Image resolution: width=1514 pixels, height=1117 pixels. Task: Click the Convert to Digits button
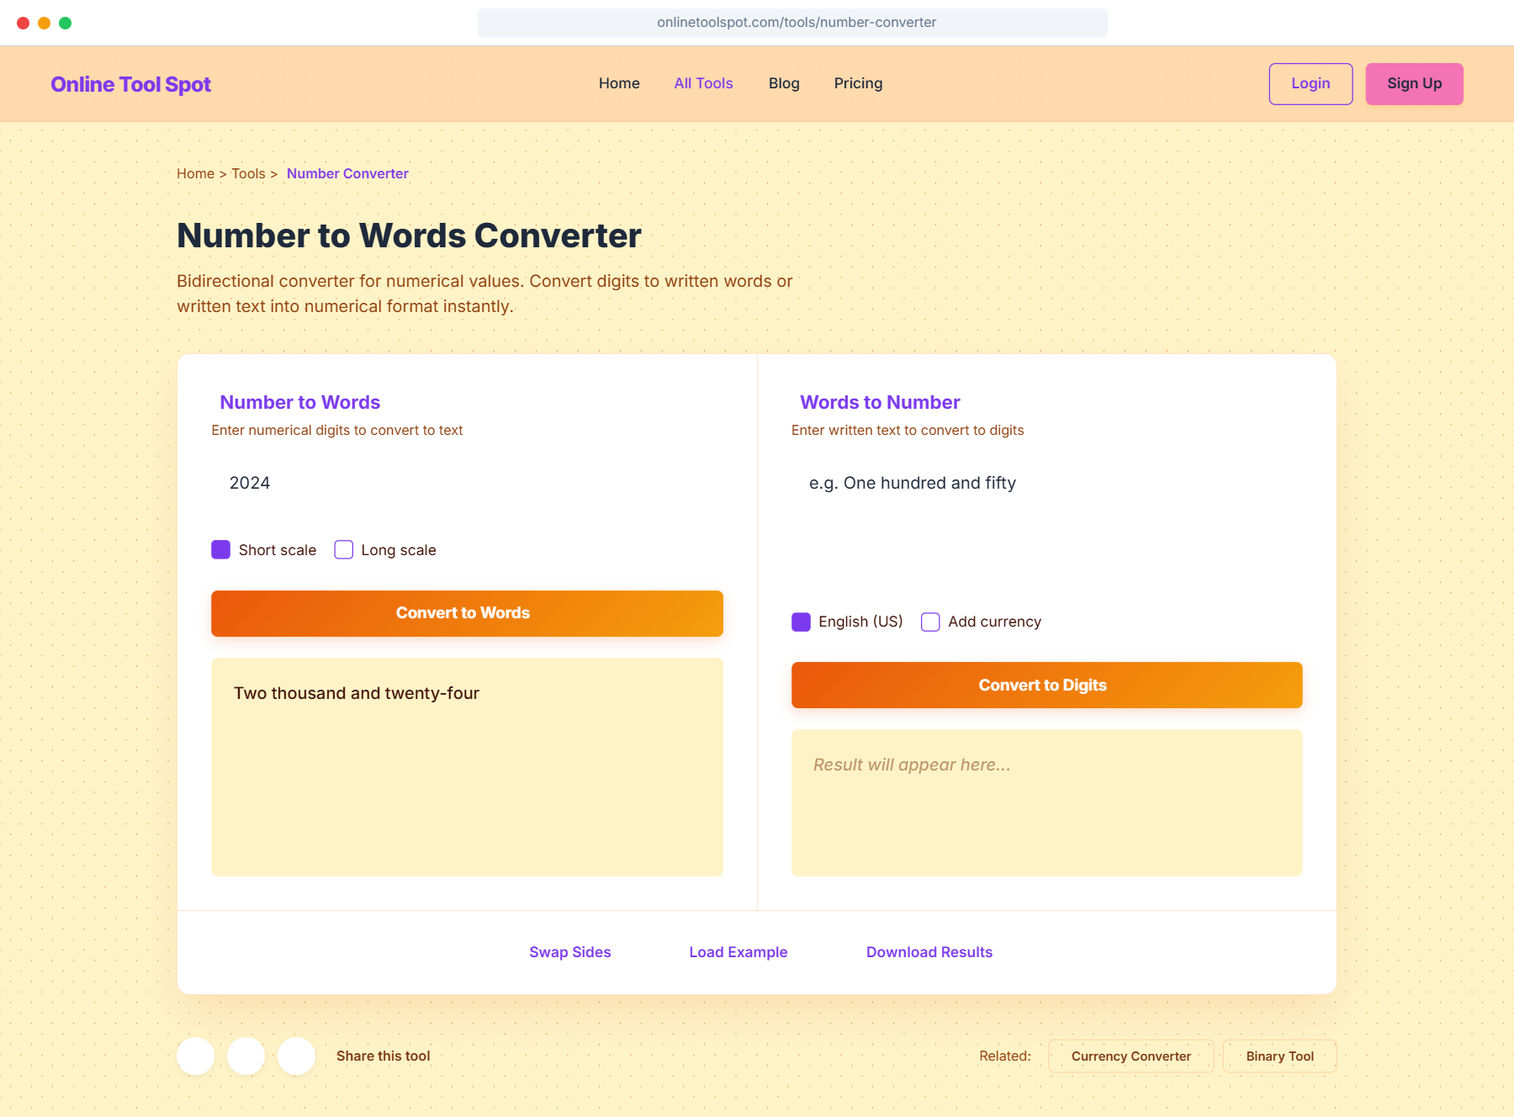(x=1046, y=685)
